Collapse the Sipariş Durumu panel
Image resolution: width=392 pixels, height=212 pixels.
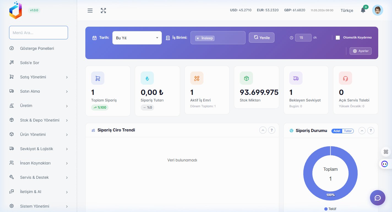[x=362, y=131]
